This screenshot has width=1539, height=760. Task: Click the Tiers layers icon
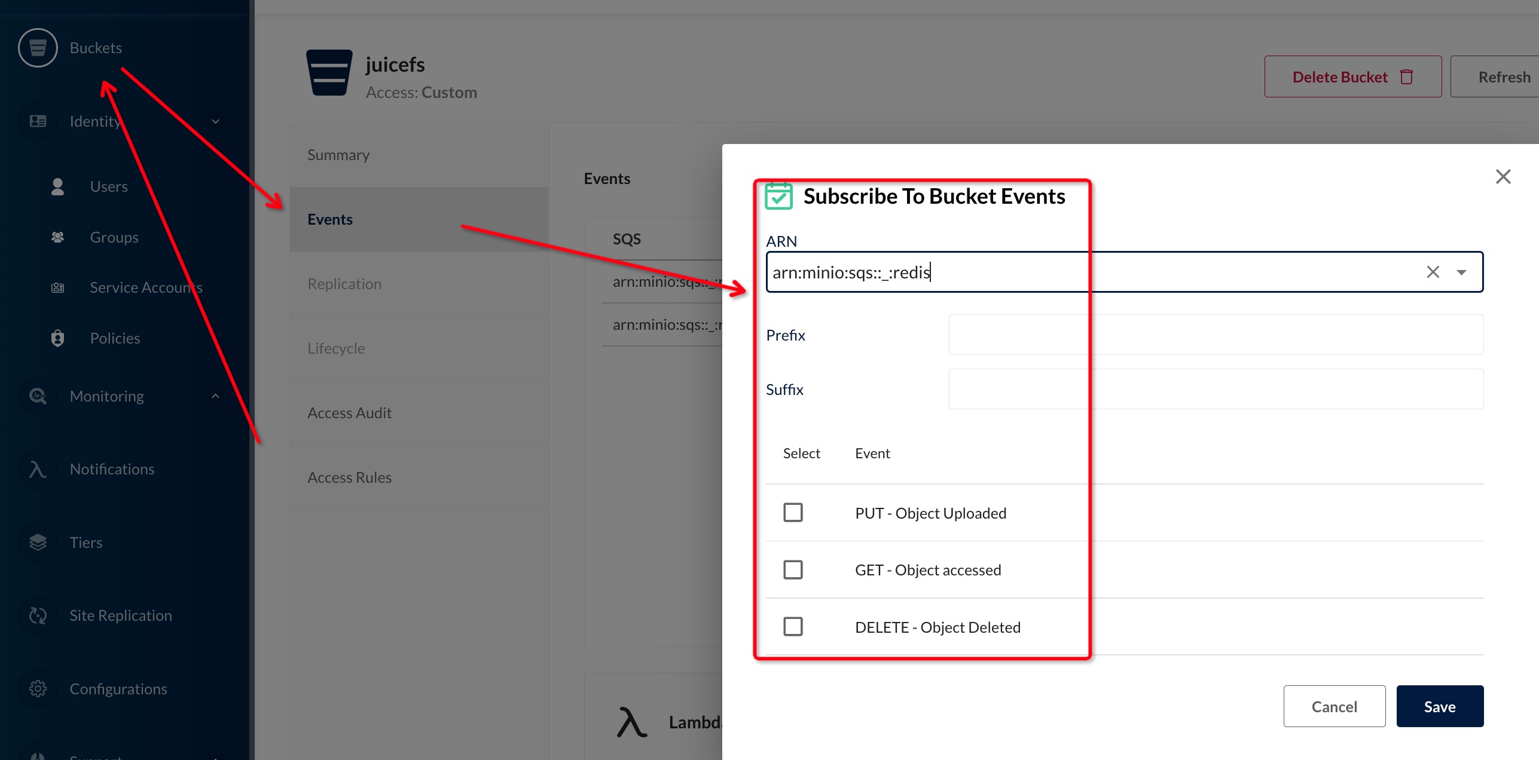(38, 543)
